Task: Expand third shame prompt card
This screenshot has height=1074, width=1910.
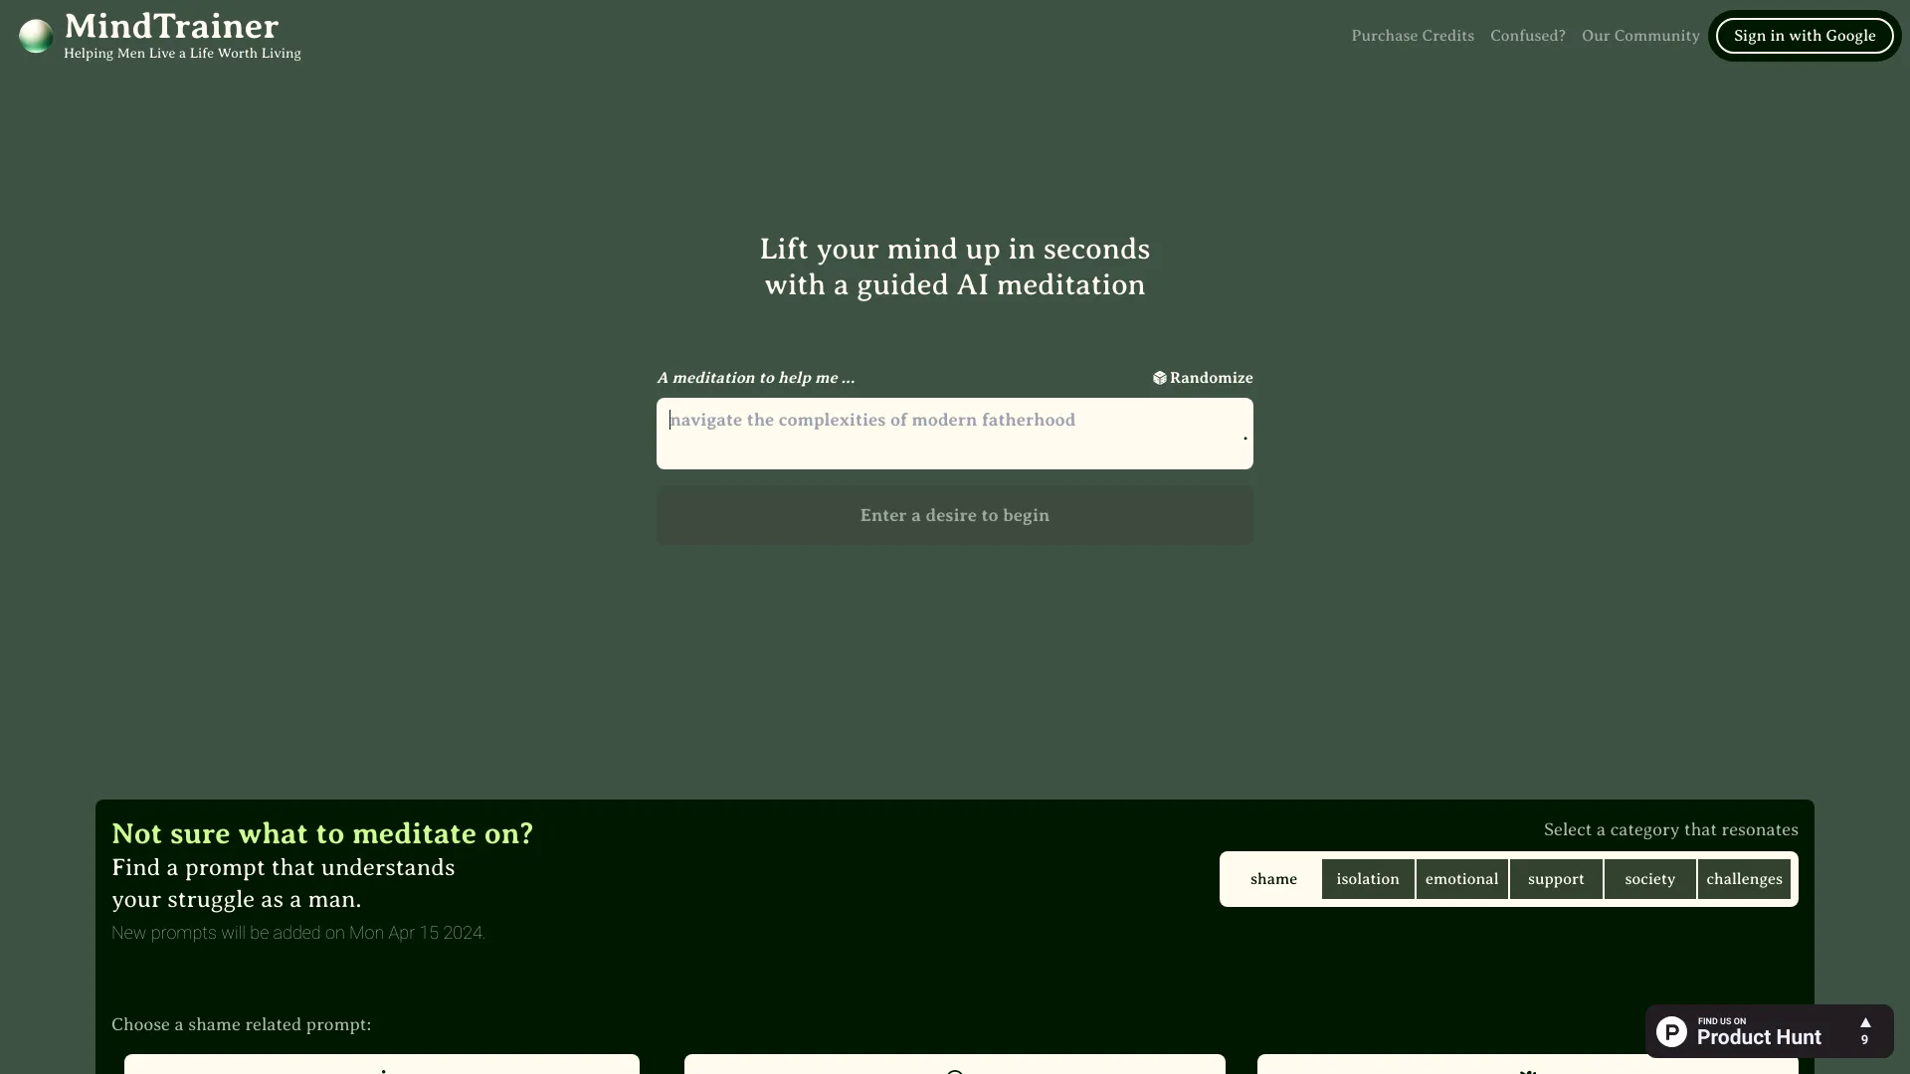Action: (1527, 1066)
